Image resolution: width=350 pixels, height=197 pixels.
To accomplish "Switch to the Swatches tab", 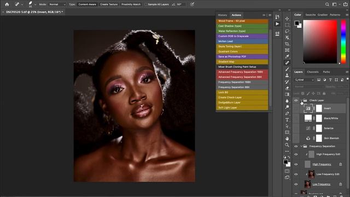I will [311, 15].
